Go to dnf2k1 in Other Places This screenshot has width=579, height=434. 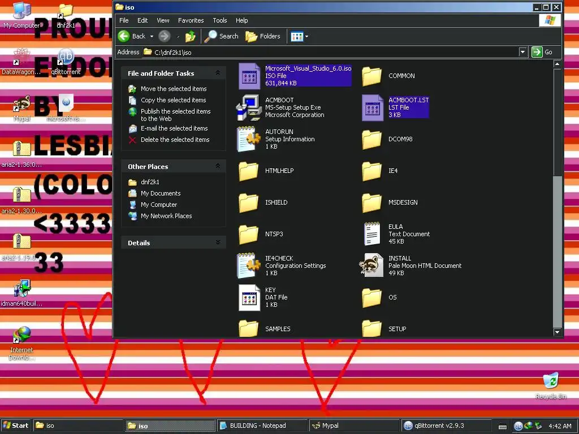coord(150,182)
